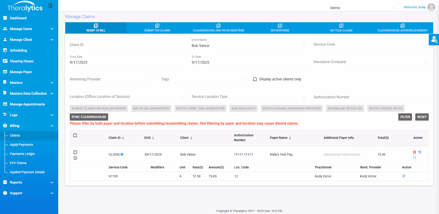Screen dimensions: 439x214
Task: Collapse the sidebar menu toggle icon
Action: pyautogui.click(x=50, y=6)
